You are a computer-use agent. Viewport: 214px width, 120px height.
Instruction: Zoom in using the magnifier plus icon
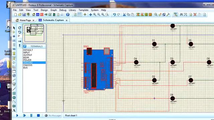[95, 15]
